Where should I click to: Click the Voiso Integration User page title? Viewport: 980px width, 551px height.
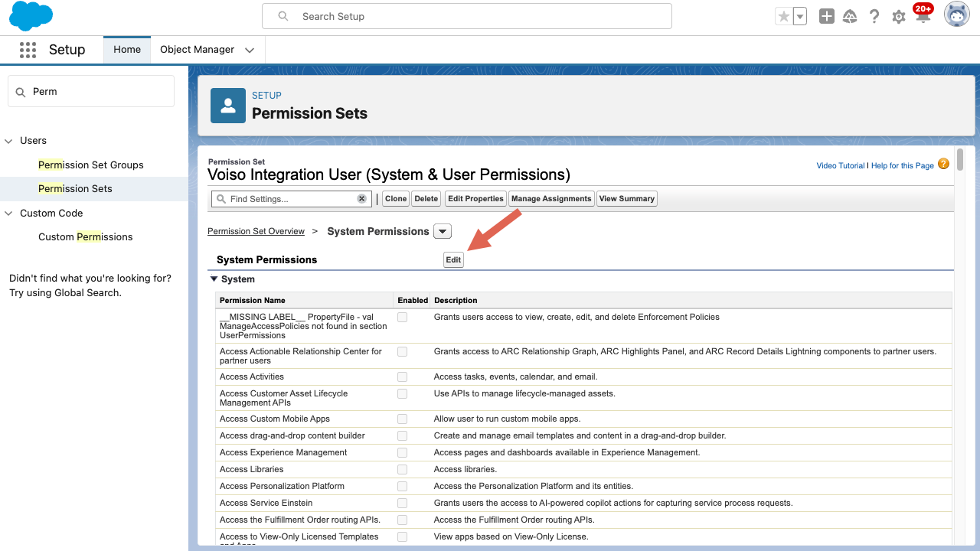click(389, 175)
